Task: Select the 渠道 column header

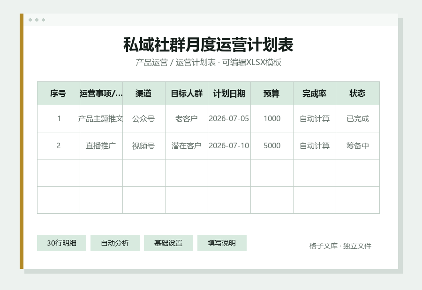Action: click(x=144, y=94)
